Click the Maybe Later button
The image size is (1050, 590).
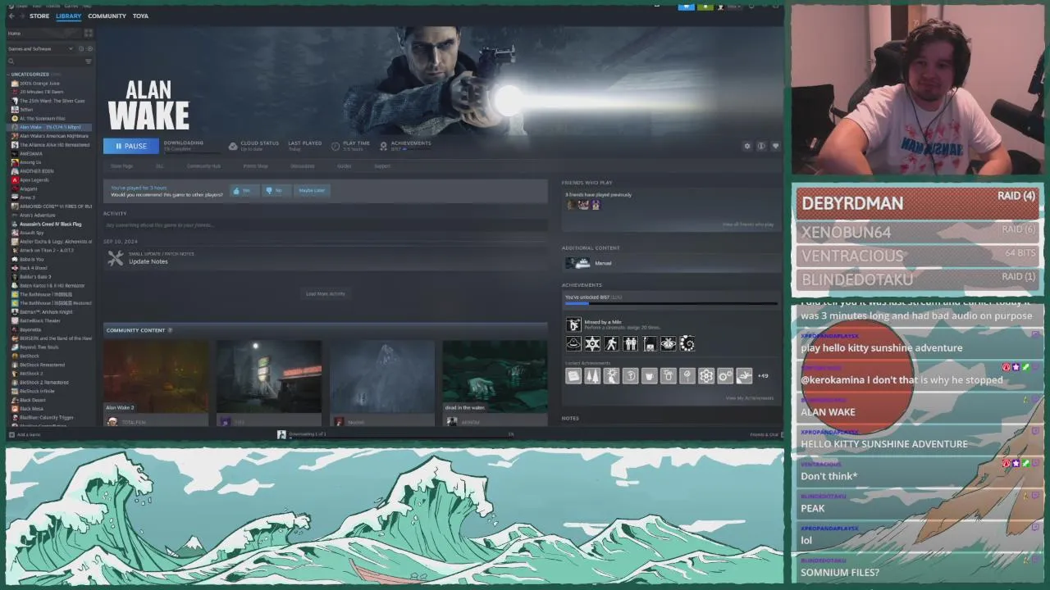312,190
